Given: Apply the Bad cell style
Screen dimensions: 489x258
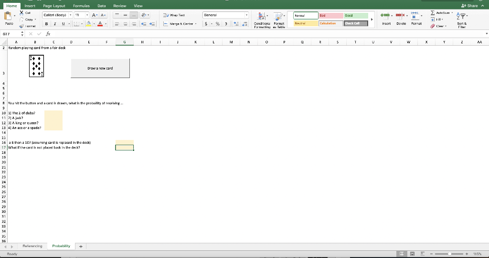Looking at the screenshot, I should (x=330, y=15).
